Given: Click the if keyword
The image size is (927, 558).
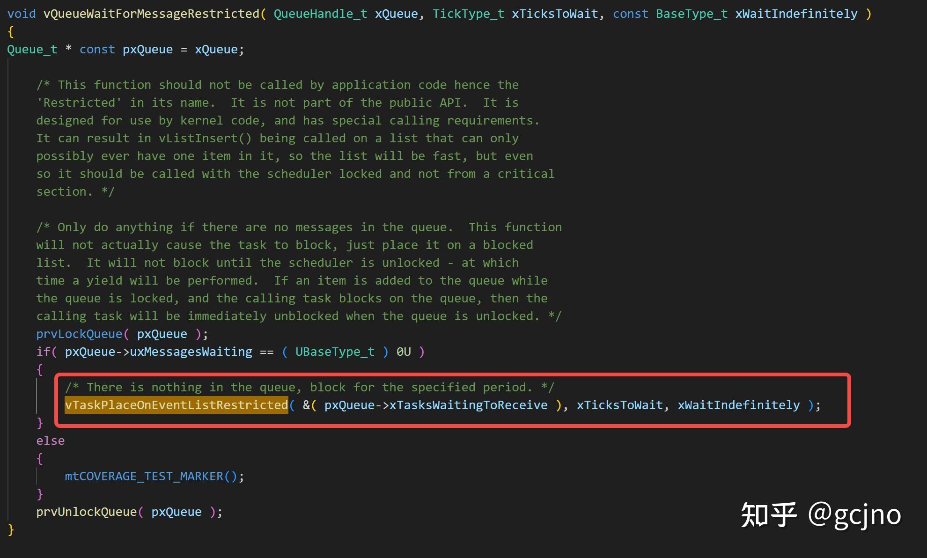Looking at the screenshot, I should [43, 352].
